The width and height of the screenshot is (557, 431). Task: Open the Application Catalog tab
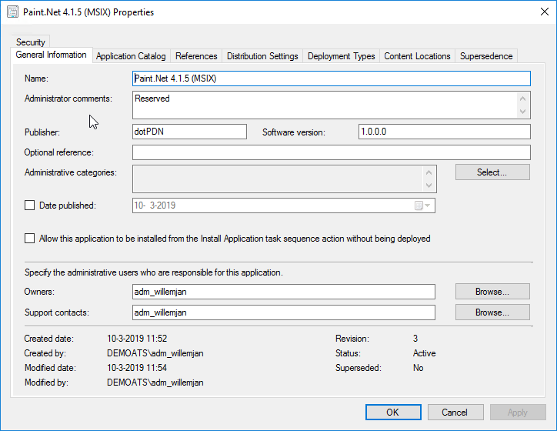coord(131,56)
